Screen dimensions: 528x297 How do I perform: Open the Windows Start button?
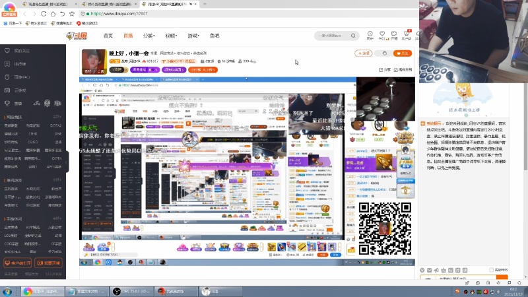[x=7, y=291]
